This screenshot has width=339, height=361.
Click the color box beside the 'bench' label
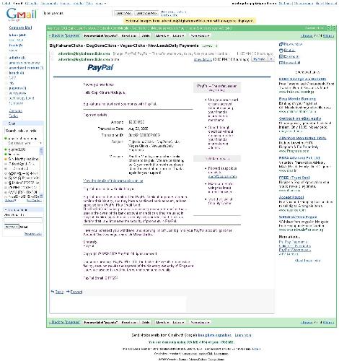point(6,73)
